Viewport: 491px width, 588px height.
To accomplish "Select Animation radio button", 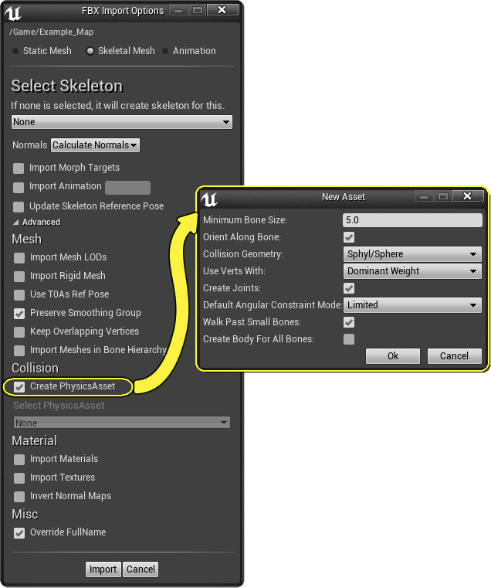I will pyautogui.click(x=165, y=51).
